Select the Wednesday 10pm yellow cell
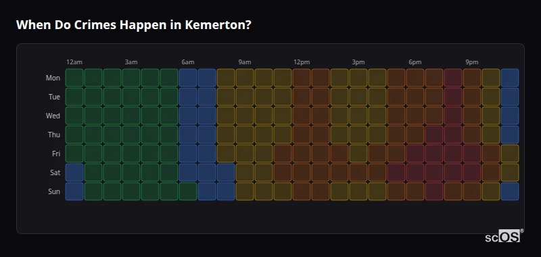 (491, 116)
